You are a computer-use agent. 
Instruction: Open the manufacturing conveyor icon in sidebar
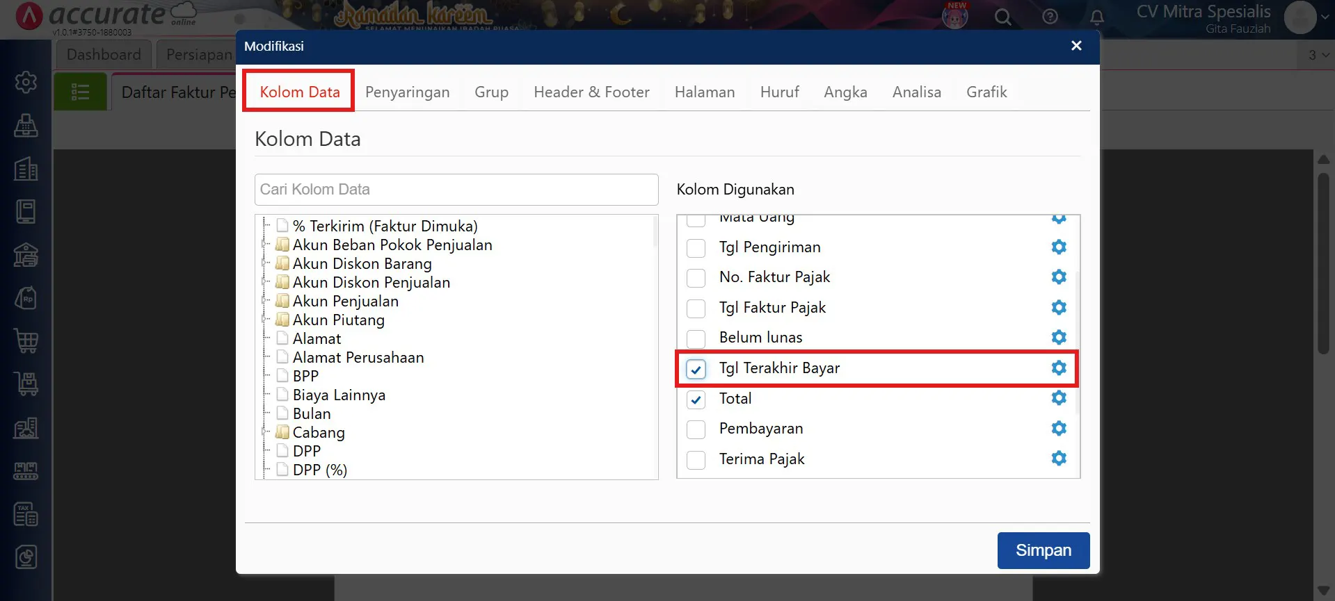pyautogui.click(x=26, y=470)
